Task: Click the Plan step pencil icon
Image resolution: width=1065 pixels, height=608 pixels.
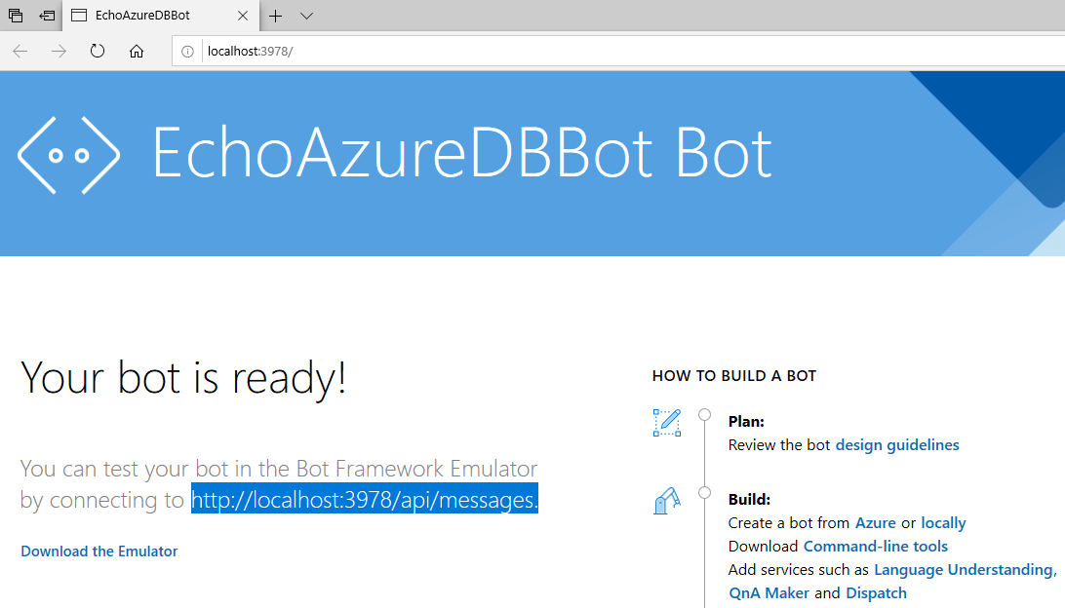Action: [667, 423]
